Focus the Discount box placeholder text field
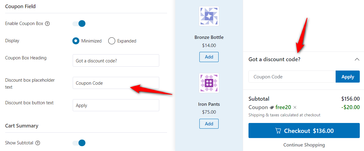The width and height of the screenshot is (364, 151). pos(116,83)
